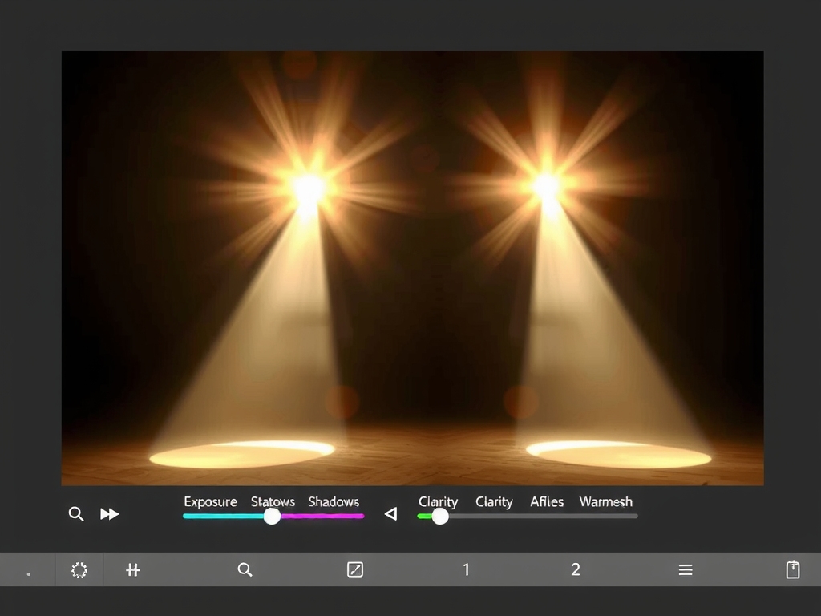The height and width of the screenshot is (616, 821).
Task: Select the Exposure adjustment label
Action: point(210,502)
